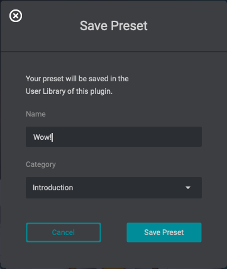227x269 pixels.
Task: Click the 'User Library of this plugin' text
Action: click(x=69, y=91)
